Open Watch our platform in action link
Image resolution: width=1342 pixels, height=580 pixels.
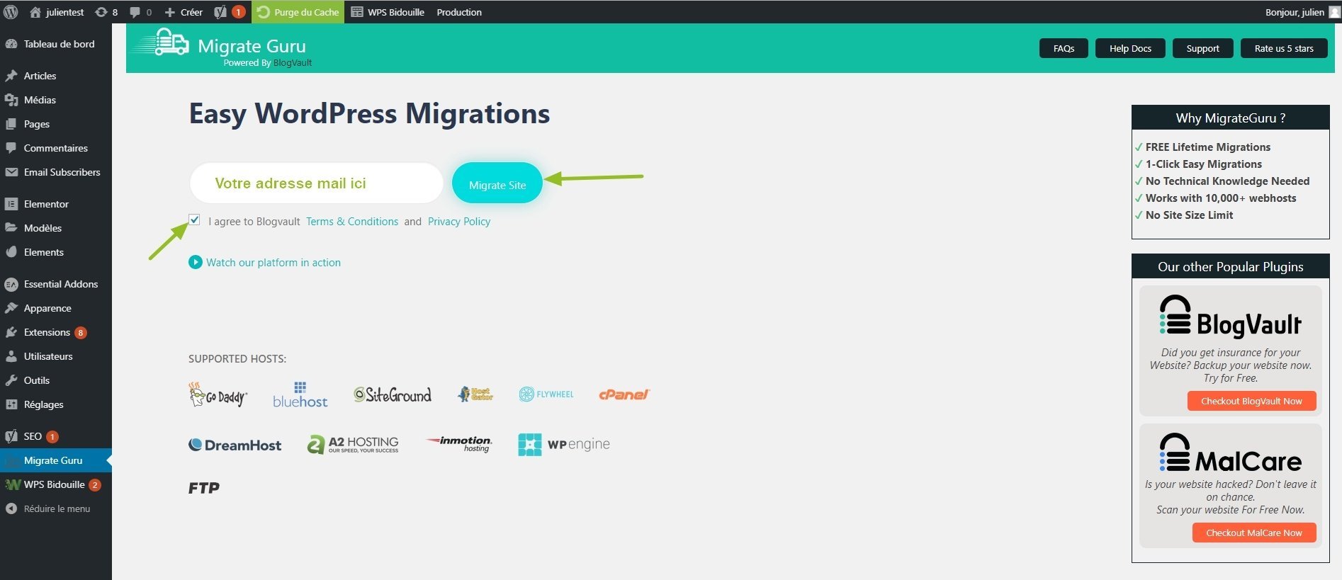coord(274,263)
